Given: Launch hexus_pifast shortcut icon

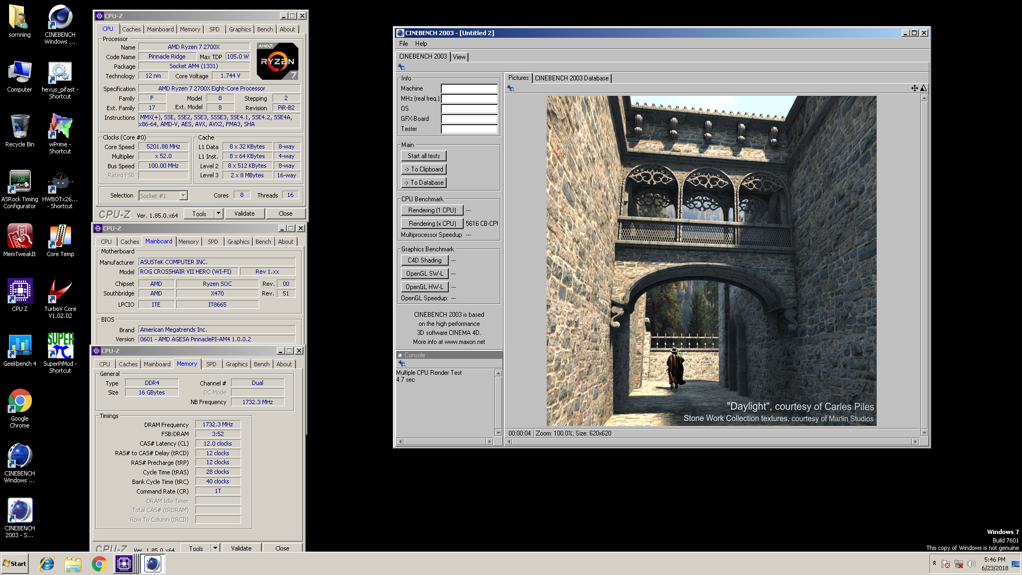Looking at the screenshot, I should (x=60, y=80).
